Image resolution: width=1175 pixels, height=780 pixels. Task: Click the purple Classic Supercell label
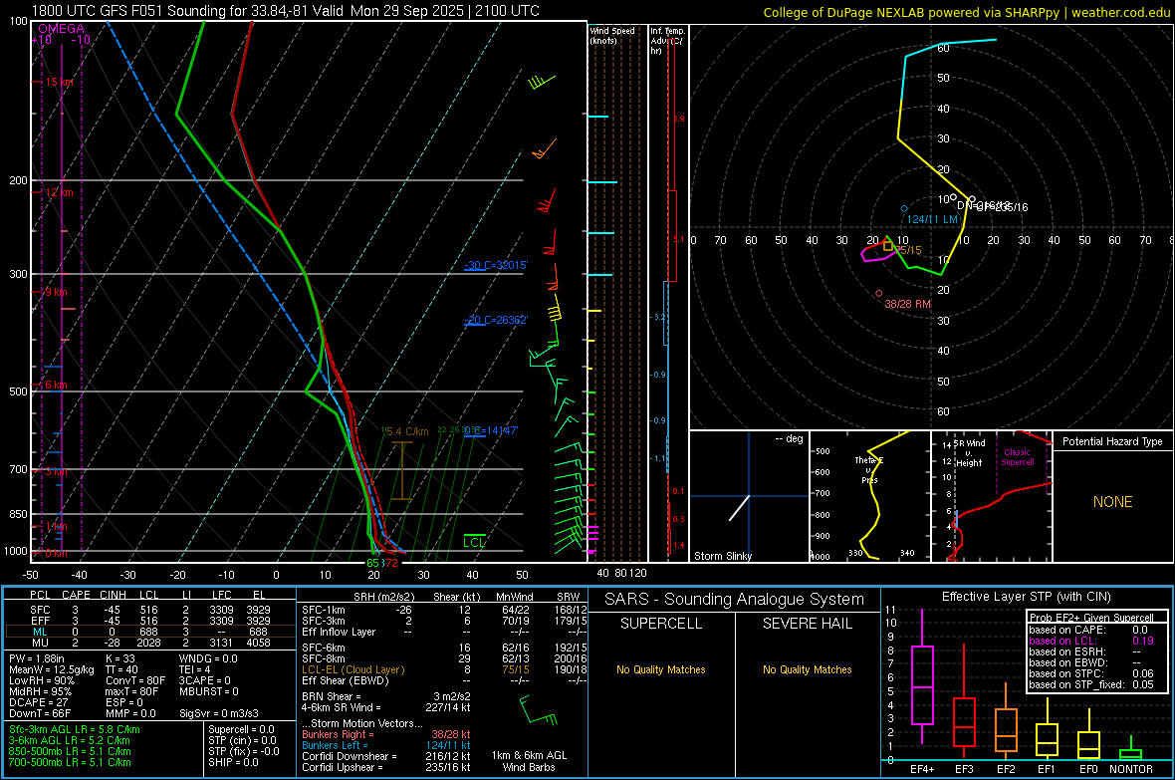1018,457
